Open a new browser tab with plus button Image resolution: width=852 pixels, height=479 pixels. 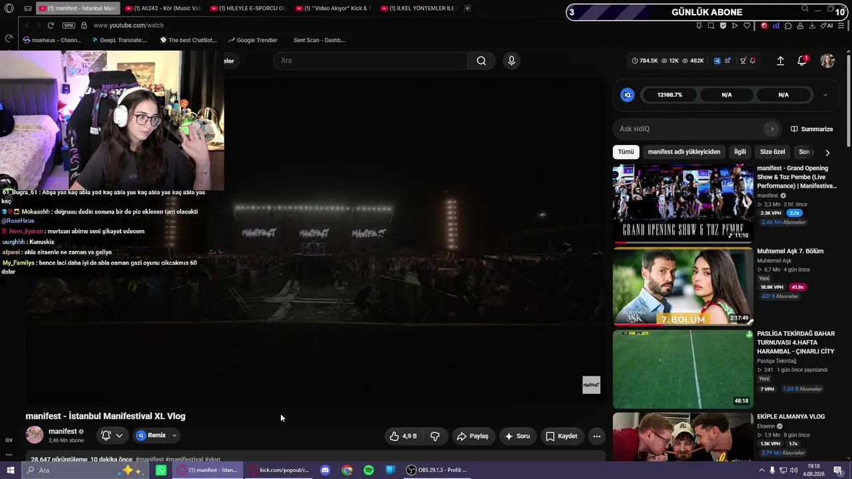pyautogui.click(x=467, y=9)
